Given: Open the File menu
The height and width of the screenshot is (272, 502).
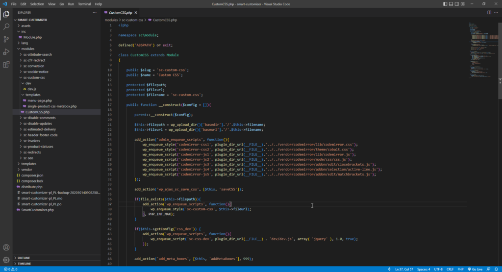Looking at the screenshot, I should click(13, 4).
